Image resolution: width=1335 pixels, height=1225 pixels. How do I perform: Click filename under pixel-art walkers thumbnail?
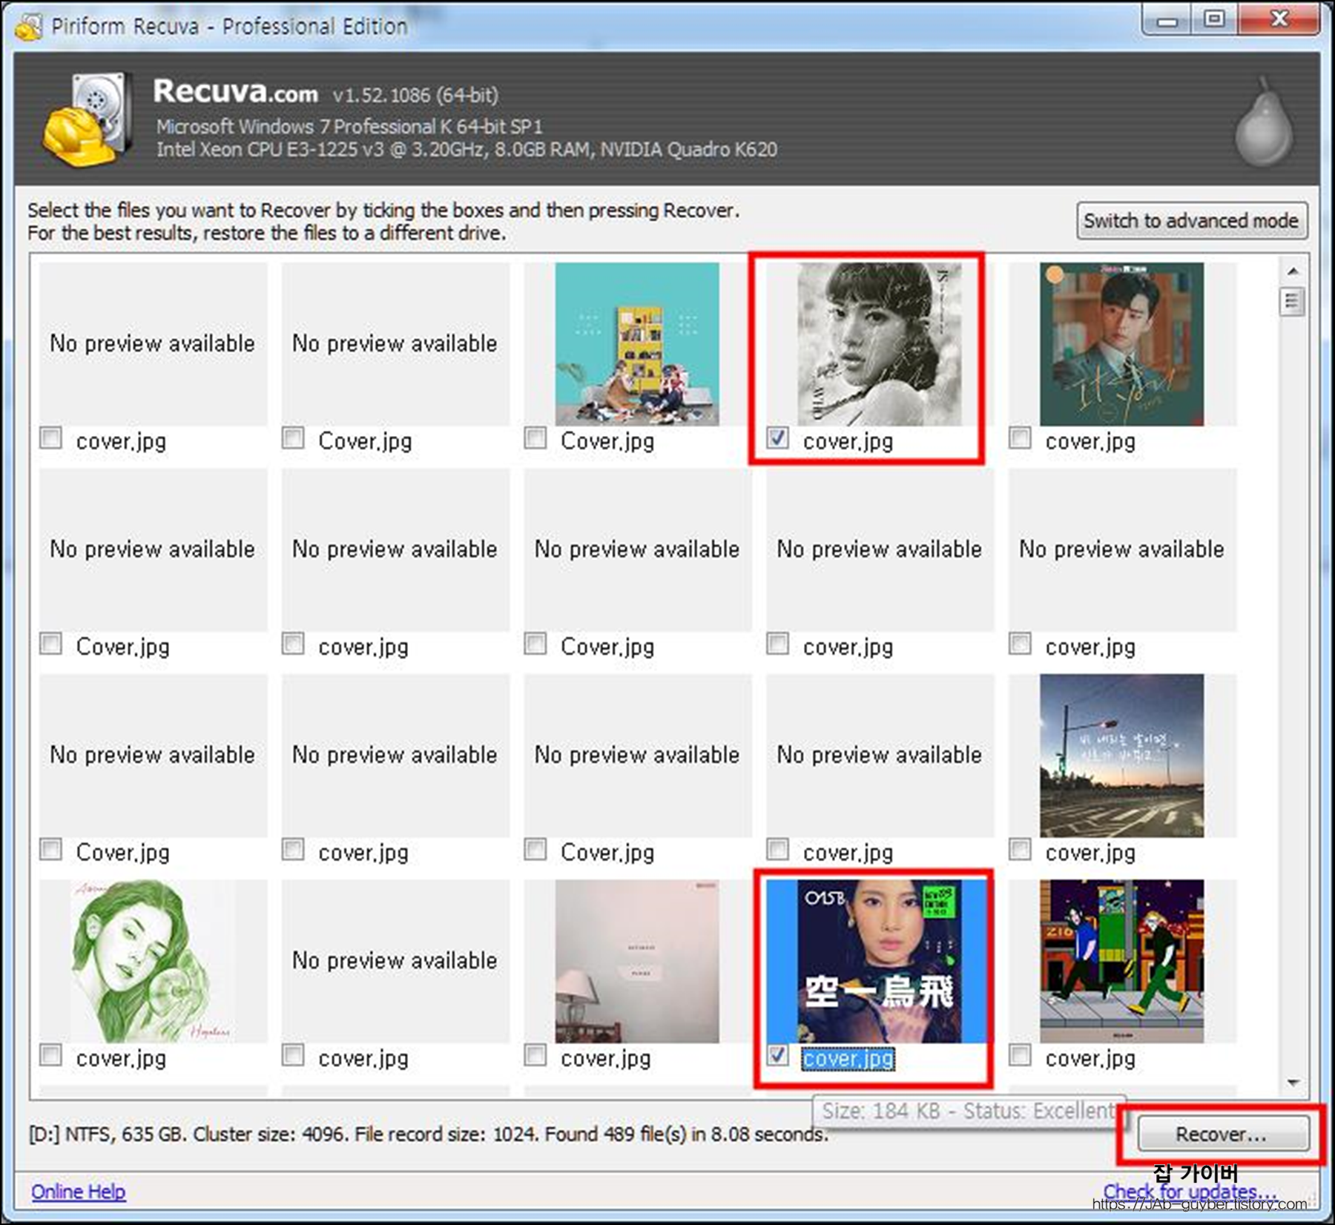(x=1091, y=1058)
